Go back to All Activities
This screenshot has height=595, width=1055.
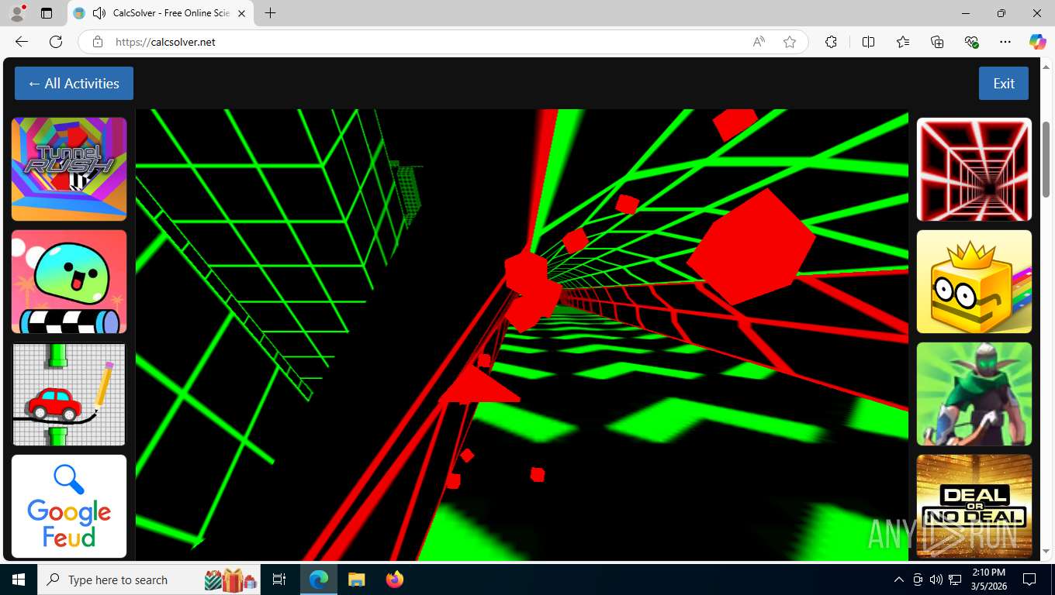[x=74, y=84]
